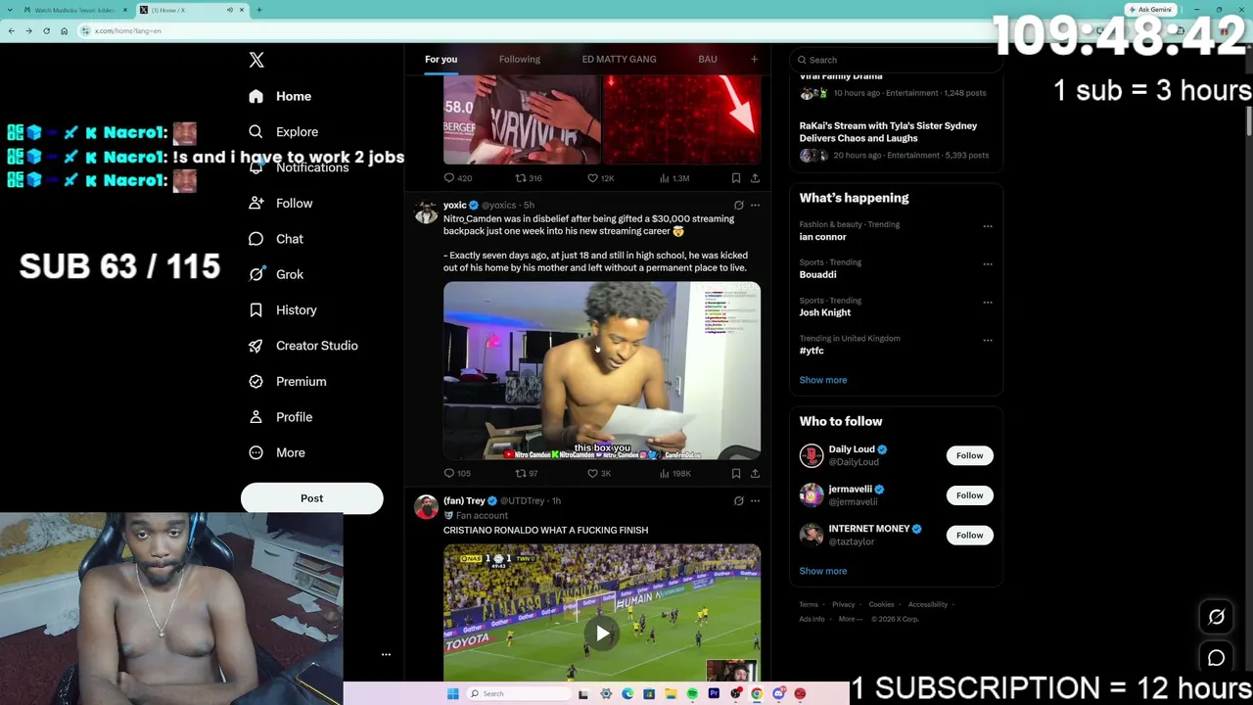Repost the yoxic post with 97 reposts
The image size is (1253, 705).
[x=527, y=474]
